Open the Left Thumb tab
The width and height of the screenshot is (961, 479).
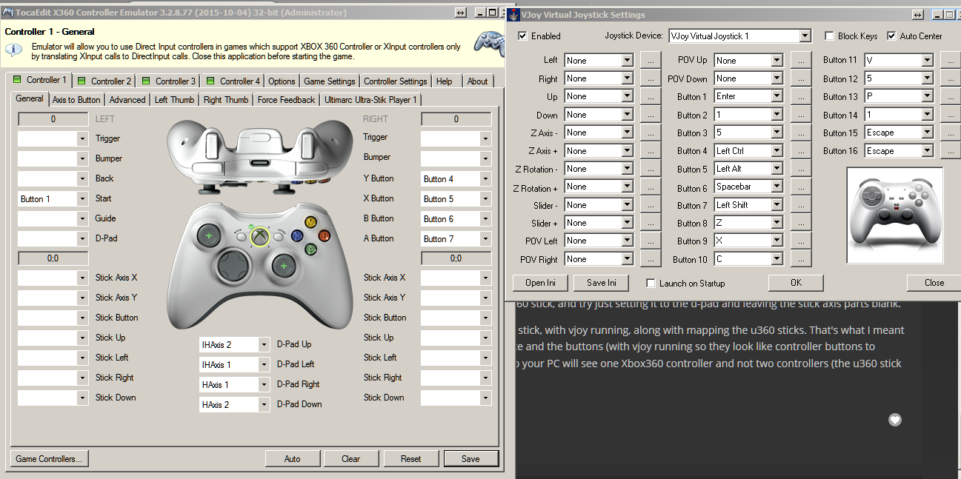coord(175,100)
